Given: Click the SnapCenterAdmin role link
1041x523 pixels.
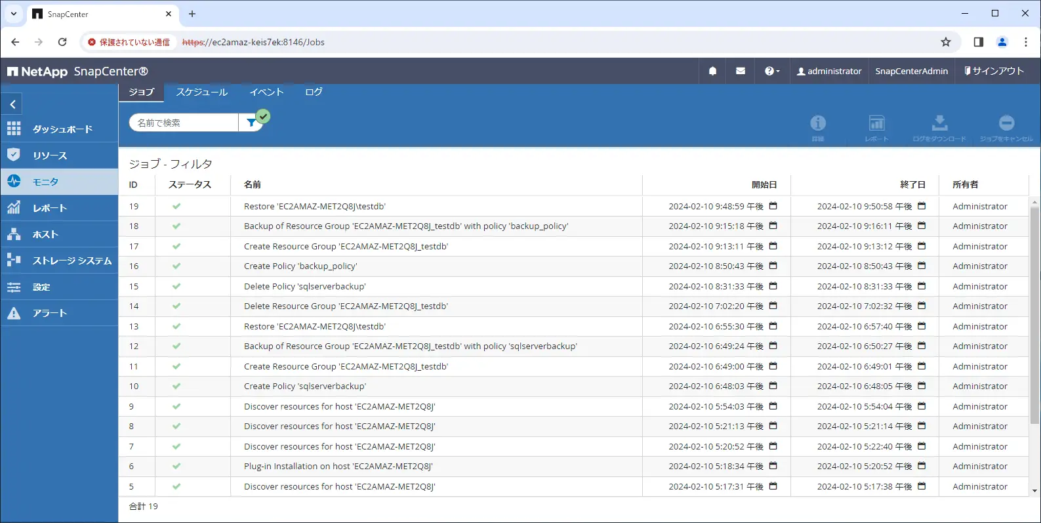Looking at the screenshot, I should 911,71.
